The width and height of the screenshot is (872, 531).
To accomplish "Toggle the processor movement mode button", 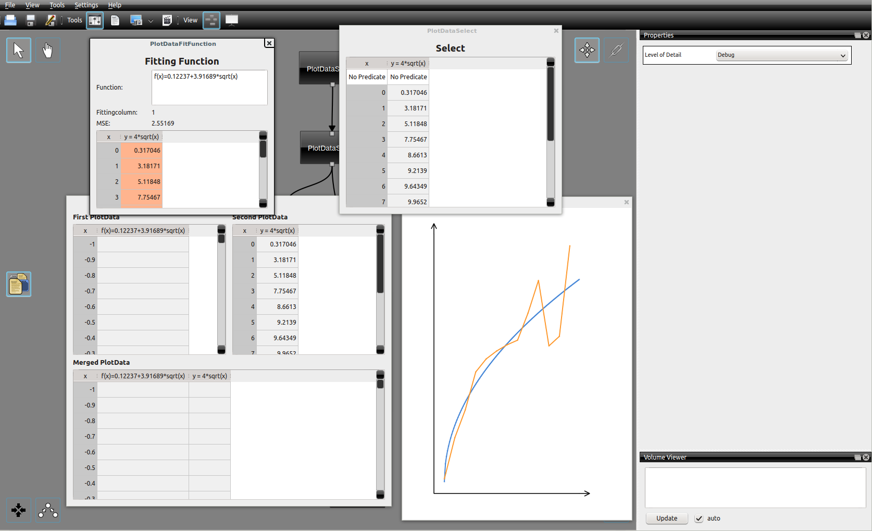I will click(x=587, y=51).
